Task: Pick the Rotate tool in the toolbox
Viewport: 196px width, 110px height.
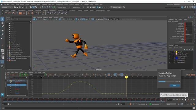Action: tap(2, 34)
